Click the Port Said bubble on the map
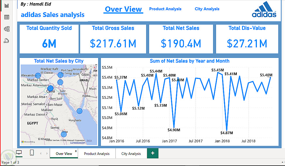 pos(60,75)
